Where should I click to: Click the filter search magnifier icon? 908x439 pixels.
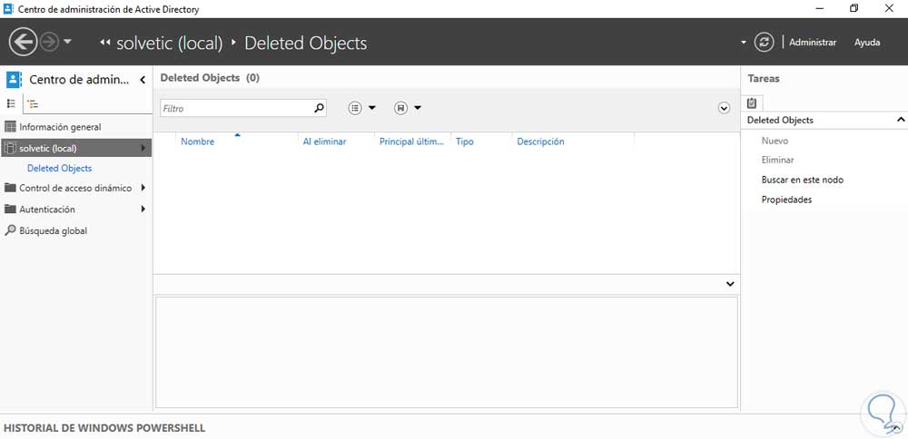tap(319, 108)
